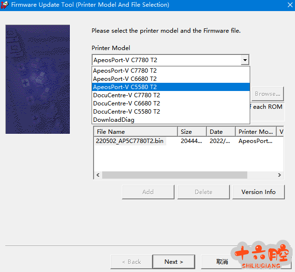
Task: Click the Printer Model column header
Action: click(x=255, y=132)
